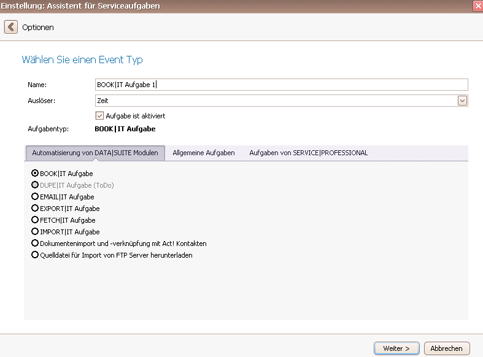Viewport: 483px width, 357px height.
Task: Click into the Name input field
Action: pos(282,85)
